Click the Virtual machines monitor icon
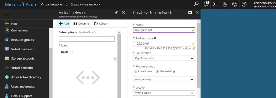This screenshot has height=98, width=276. tap(7, 49)
